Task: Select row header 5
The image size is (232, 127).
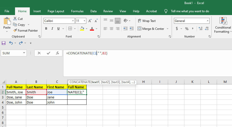Action: (3, 107)
